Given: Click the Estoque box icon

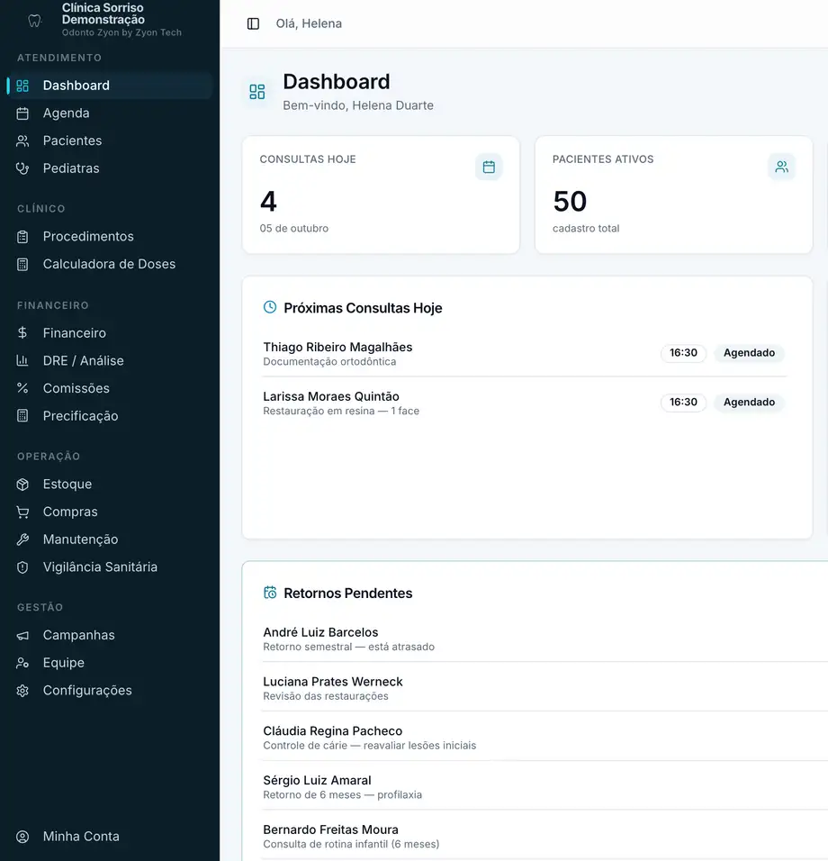Looking at the screenshot, I should (22, 485).
